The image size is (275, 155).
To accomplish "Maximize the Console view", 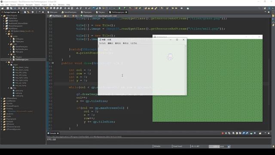I will coord(269,133).
